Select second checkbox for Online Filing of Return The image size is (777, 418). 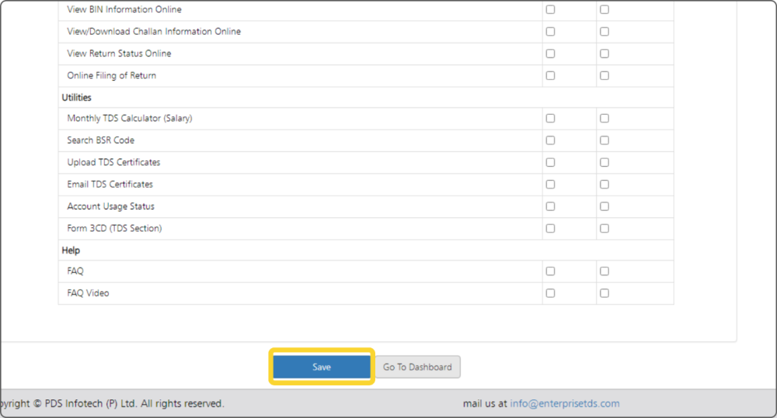click(605, 76)
